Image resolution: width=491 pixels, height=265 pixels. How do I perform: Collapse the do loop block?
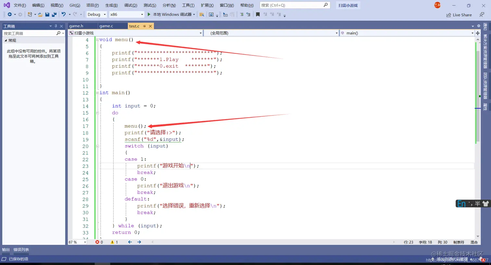coord(97,113)
